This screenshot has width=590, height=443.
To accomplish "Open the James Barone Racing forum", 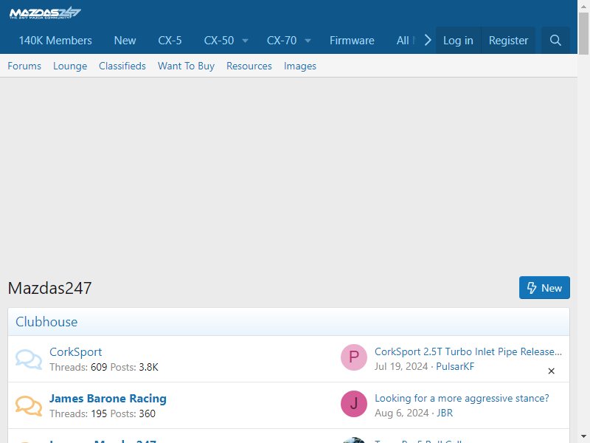I will (x=108, y=399).
